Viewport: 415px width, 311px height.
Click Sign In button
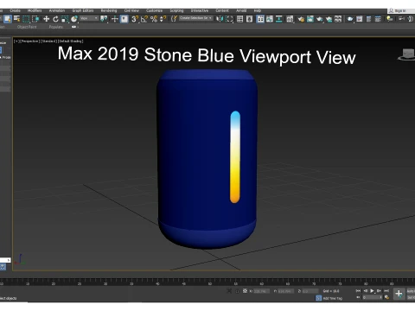pos(398,10)
